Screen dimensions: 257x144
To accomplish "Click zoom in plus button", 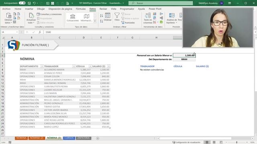I will (x=247, y=142).
